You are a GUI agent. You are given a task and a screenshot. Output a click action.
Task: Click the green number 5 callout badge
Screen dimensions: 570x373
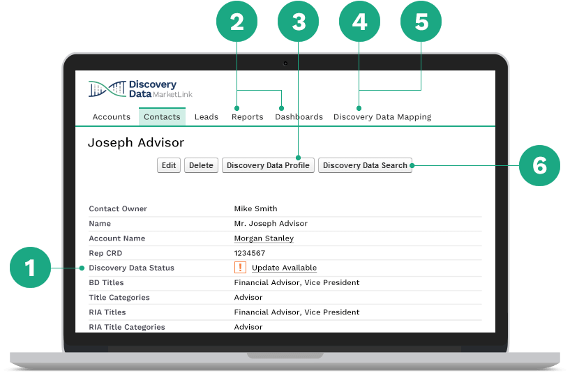point(421,22)
